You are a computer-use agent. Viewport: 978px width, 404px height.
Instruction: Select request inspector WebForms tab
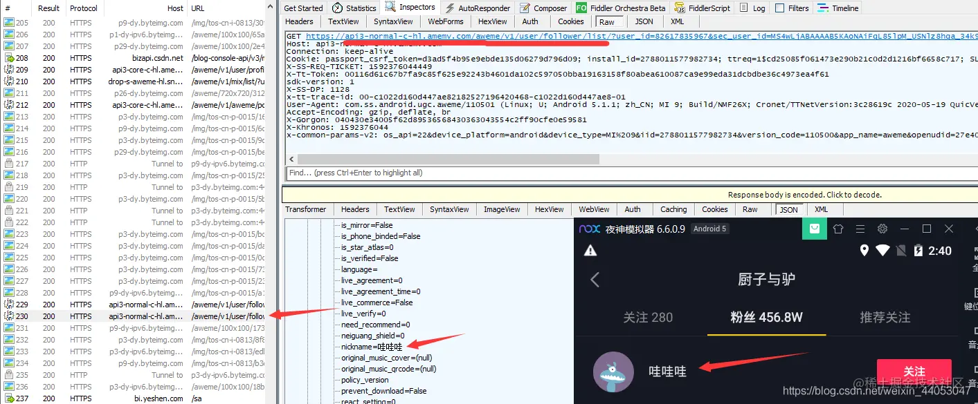pyautogui.click(x=445, y=21)
